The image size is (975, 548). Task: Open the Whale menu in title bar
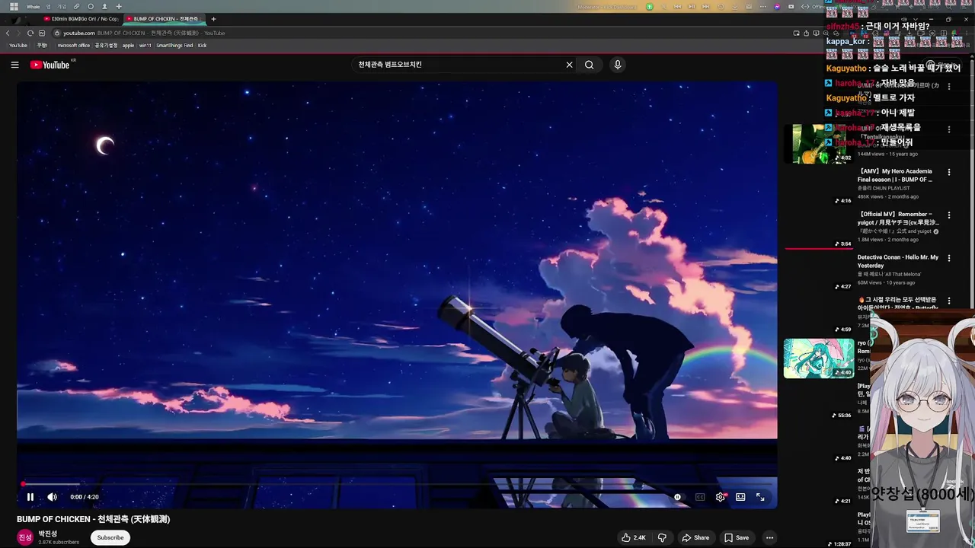33,6
